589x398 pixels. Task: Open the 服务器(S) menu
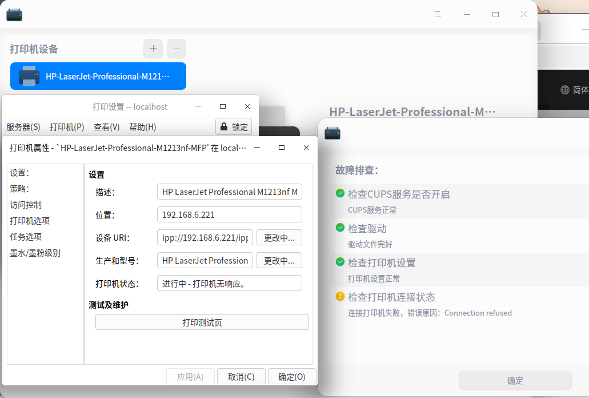[23, 127]
